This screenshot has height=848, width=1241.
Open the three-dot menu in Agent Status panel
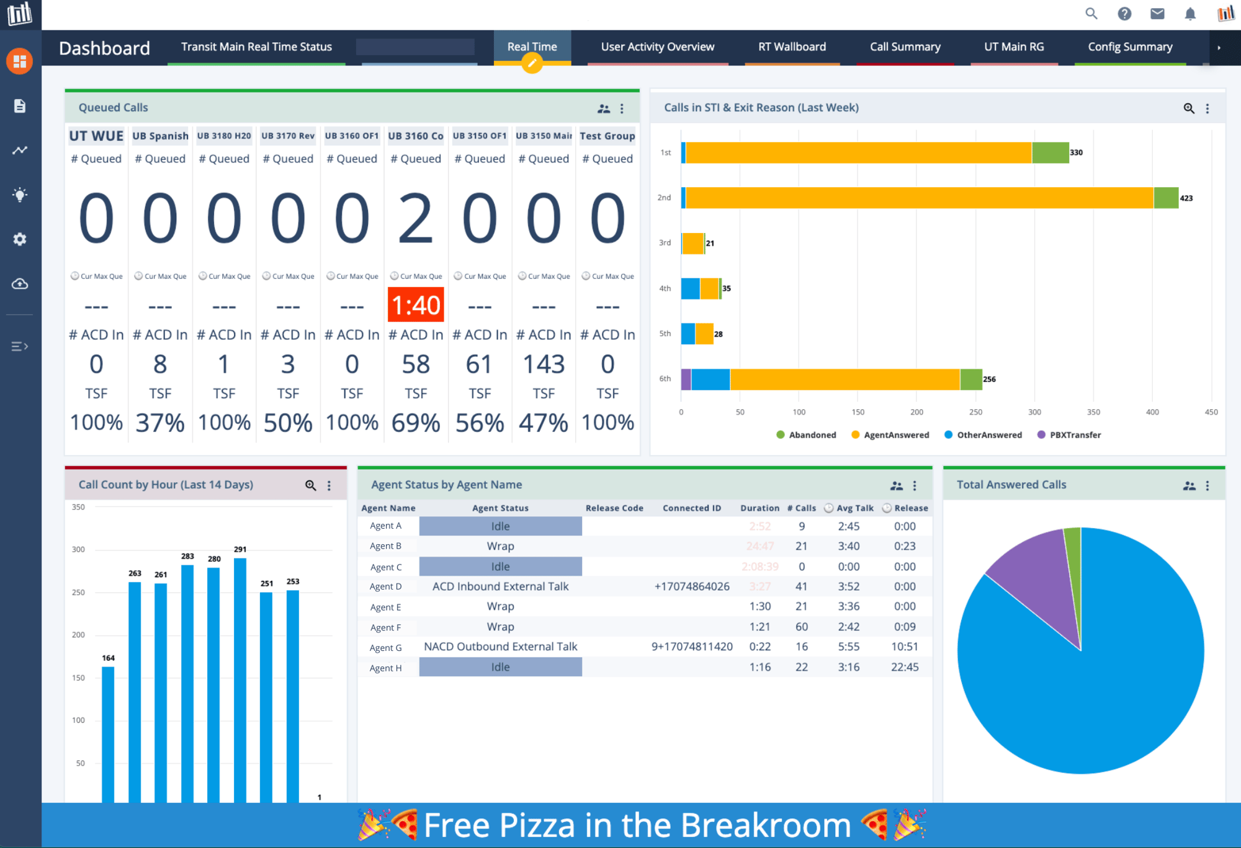coord(915,485)
